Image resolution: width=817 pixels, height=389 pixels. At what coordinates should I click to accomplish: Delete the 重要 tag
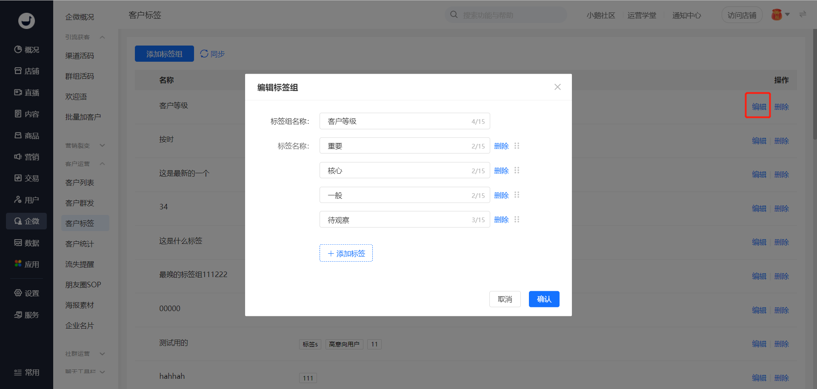pyautogui.click(x=501, y=146)
